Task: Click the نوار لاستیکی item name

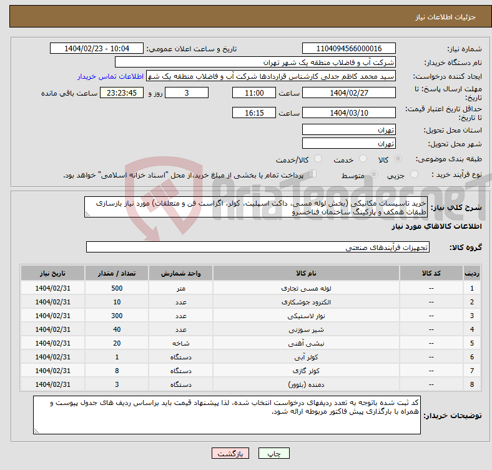Action: click(306, 316)
